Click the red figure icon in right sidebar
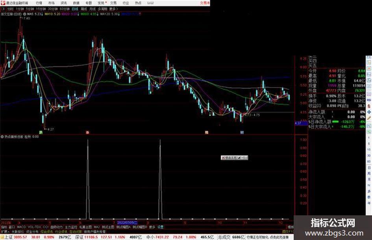 [369, 106]
